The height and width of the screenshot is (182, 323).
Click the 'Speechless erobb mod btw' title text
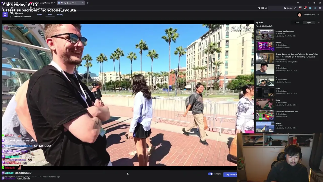pos(287,111)
